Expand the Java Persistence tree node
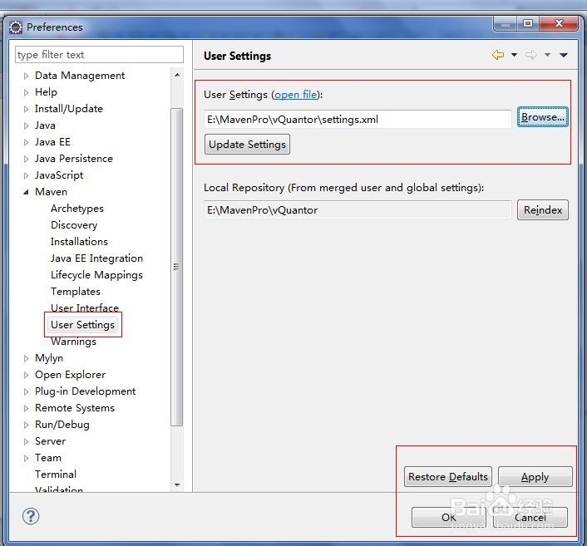The height and width of the screenshot is (546, 587). 26,159
